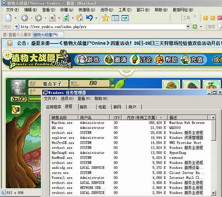This screenshot has width=222, height=197.
Task: Switch to the 用户 tab
Action: (x=134, y=107)
